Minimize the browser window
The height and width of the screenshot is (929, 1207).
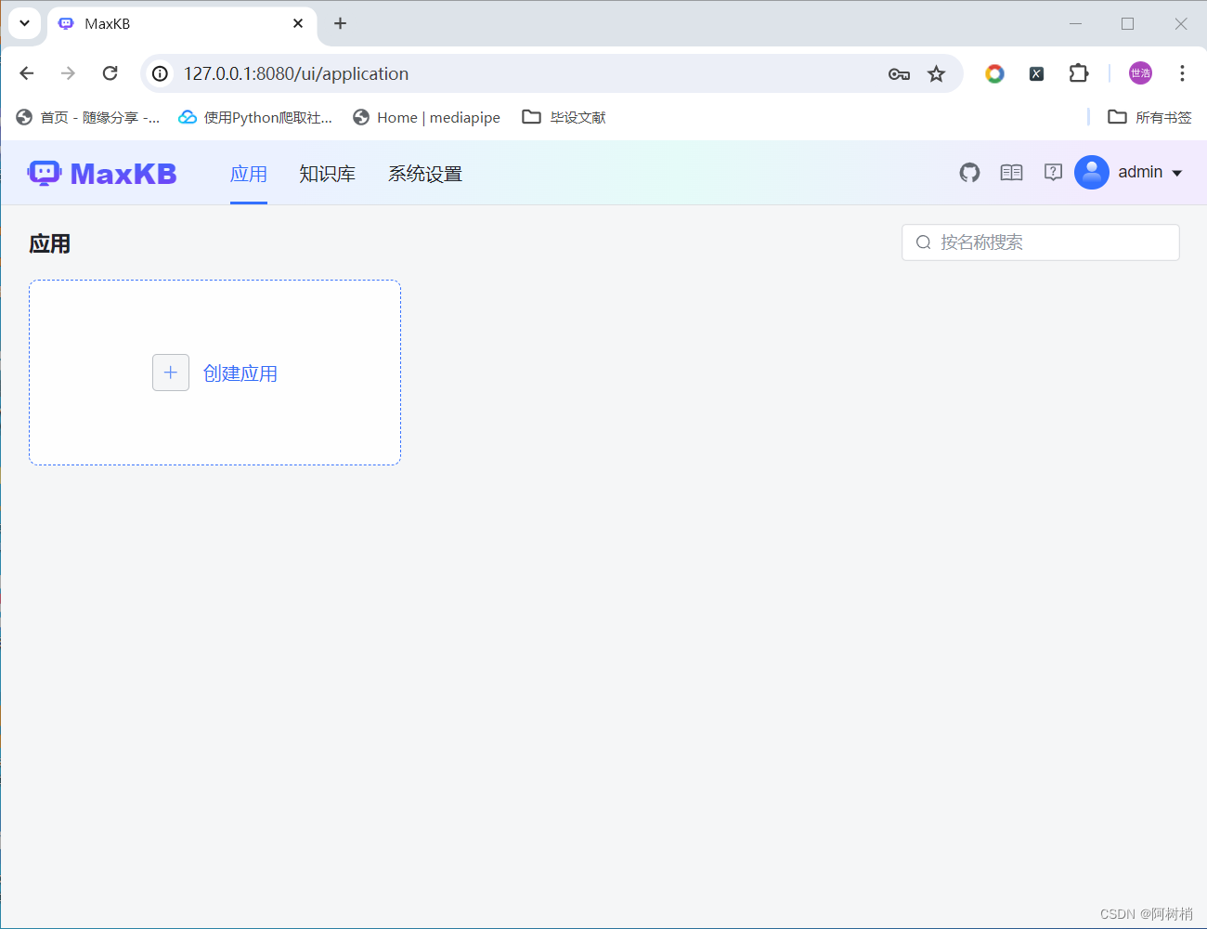click(1075, 24)
